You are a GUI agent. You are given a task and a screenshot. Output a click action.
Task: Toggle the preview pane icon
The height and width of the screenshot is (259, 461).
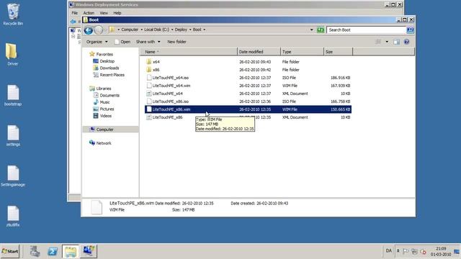click(397, 42)
